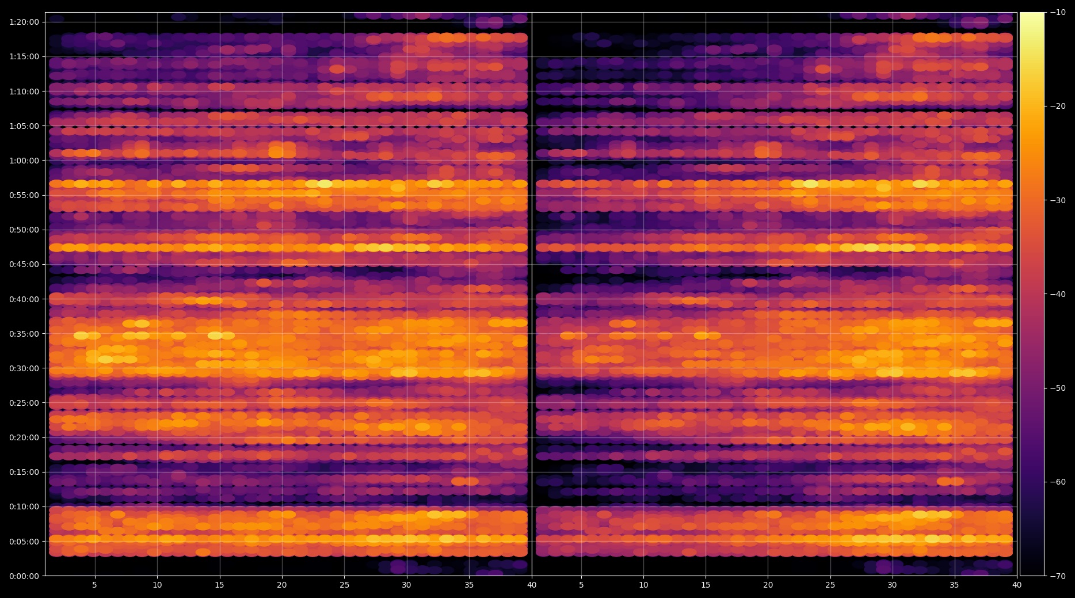Select the 0:10:00 y-axis tick label
The height and width of the screenshot is (598, 1075).
pyautogui.click(x=24, y=507)
